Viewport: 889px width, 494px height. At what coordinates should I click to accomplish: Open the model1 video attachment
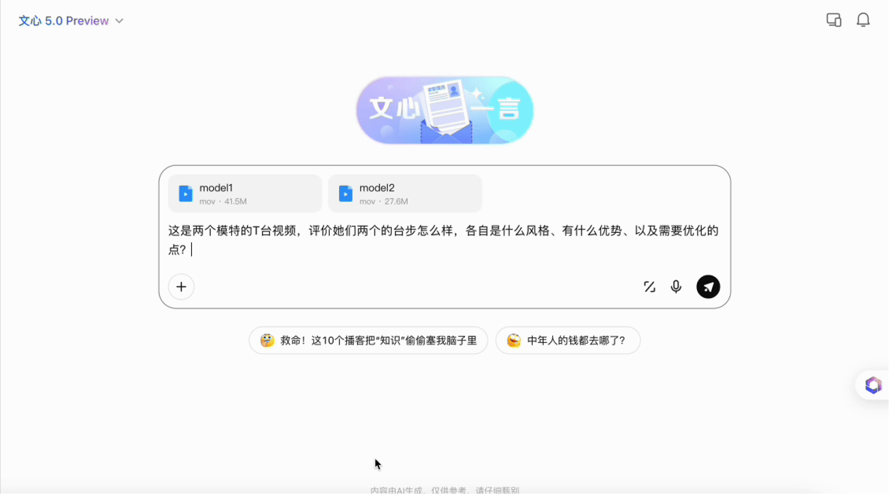[245, 193]
